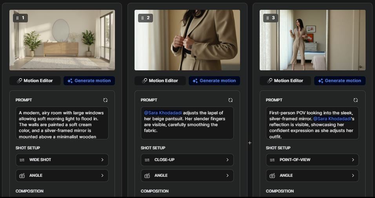Image resolution: width=375 pixels, height=198 pixels.
Task: Open Motion Editor for shot 1
Action: coord(35,81)
